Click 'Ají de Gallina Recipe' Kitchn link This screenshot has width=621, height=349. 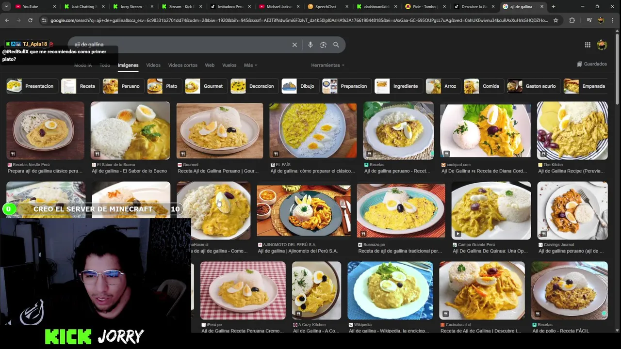[x=571, y=171]
